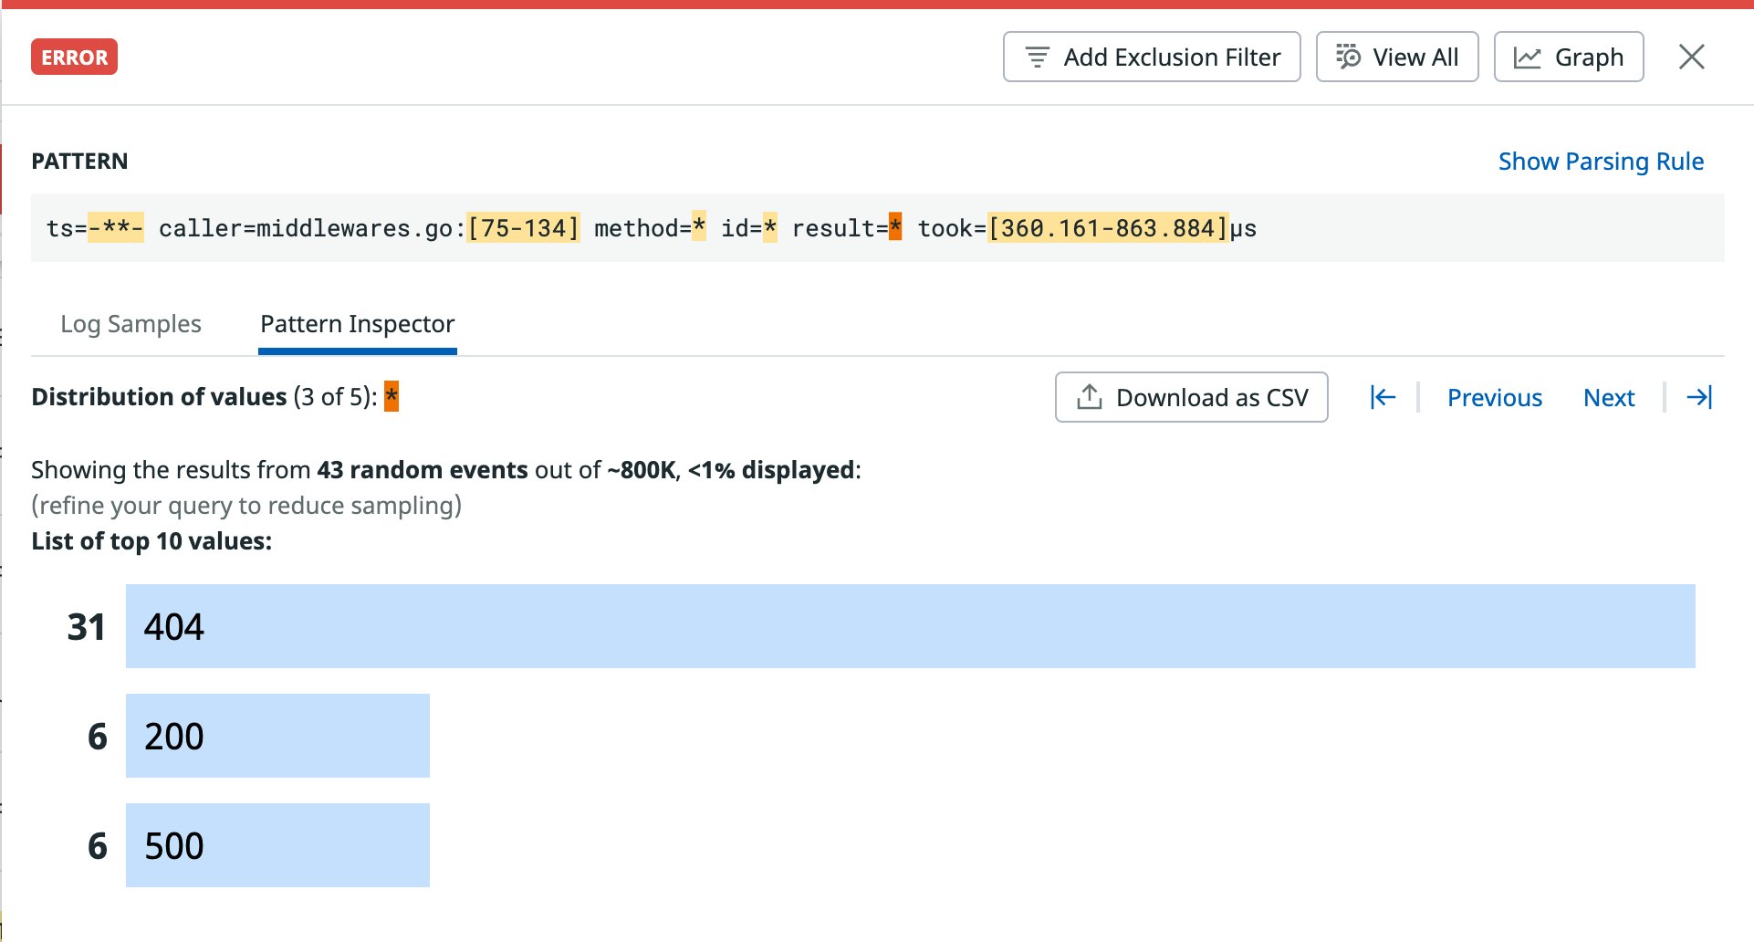Switch to the Log Samples tab
This screenshot has height=942, width=1754.
(x=131, y=324)
